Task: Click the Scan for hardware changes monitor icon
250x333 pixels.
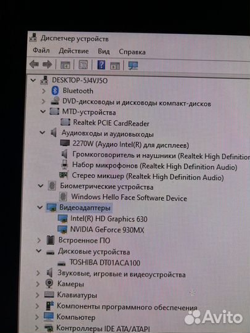Action: 133,65
